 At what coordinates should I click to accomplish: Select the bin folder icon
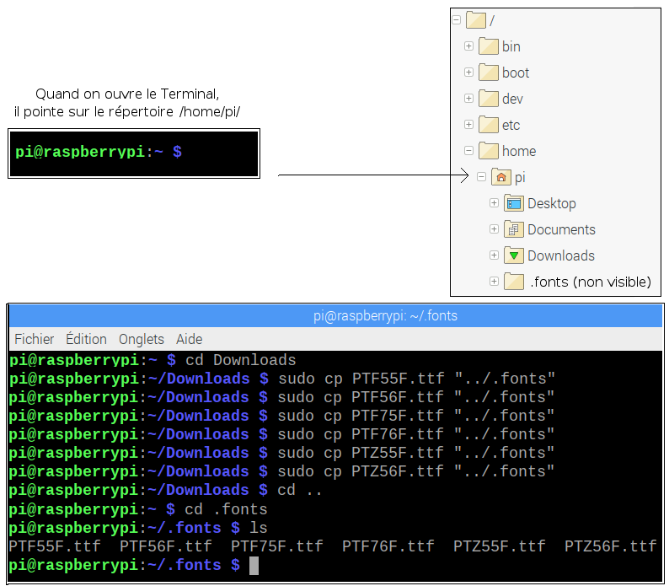[489, 46]
